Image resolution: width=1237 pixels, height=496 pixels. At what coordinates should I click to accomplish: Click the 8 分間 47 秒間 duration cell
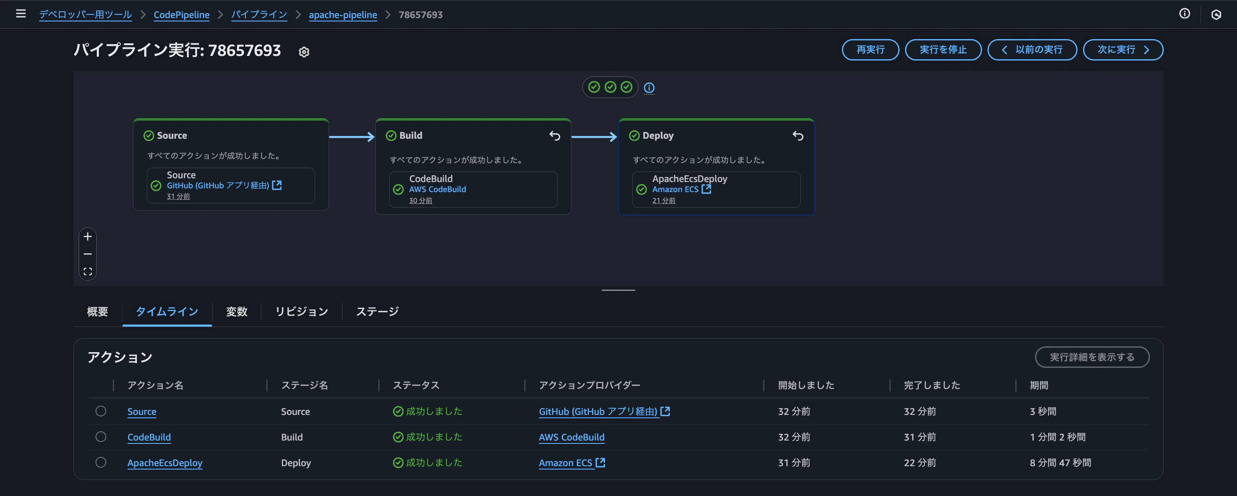pos(1060,463)
